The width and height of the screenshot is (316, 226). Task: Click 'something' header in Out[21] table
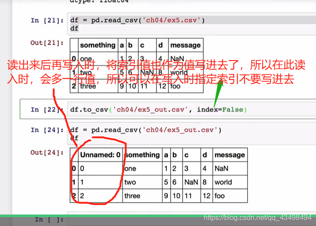(98, 45)
